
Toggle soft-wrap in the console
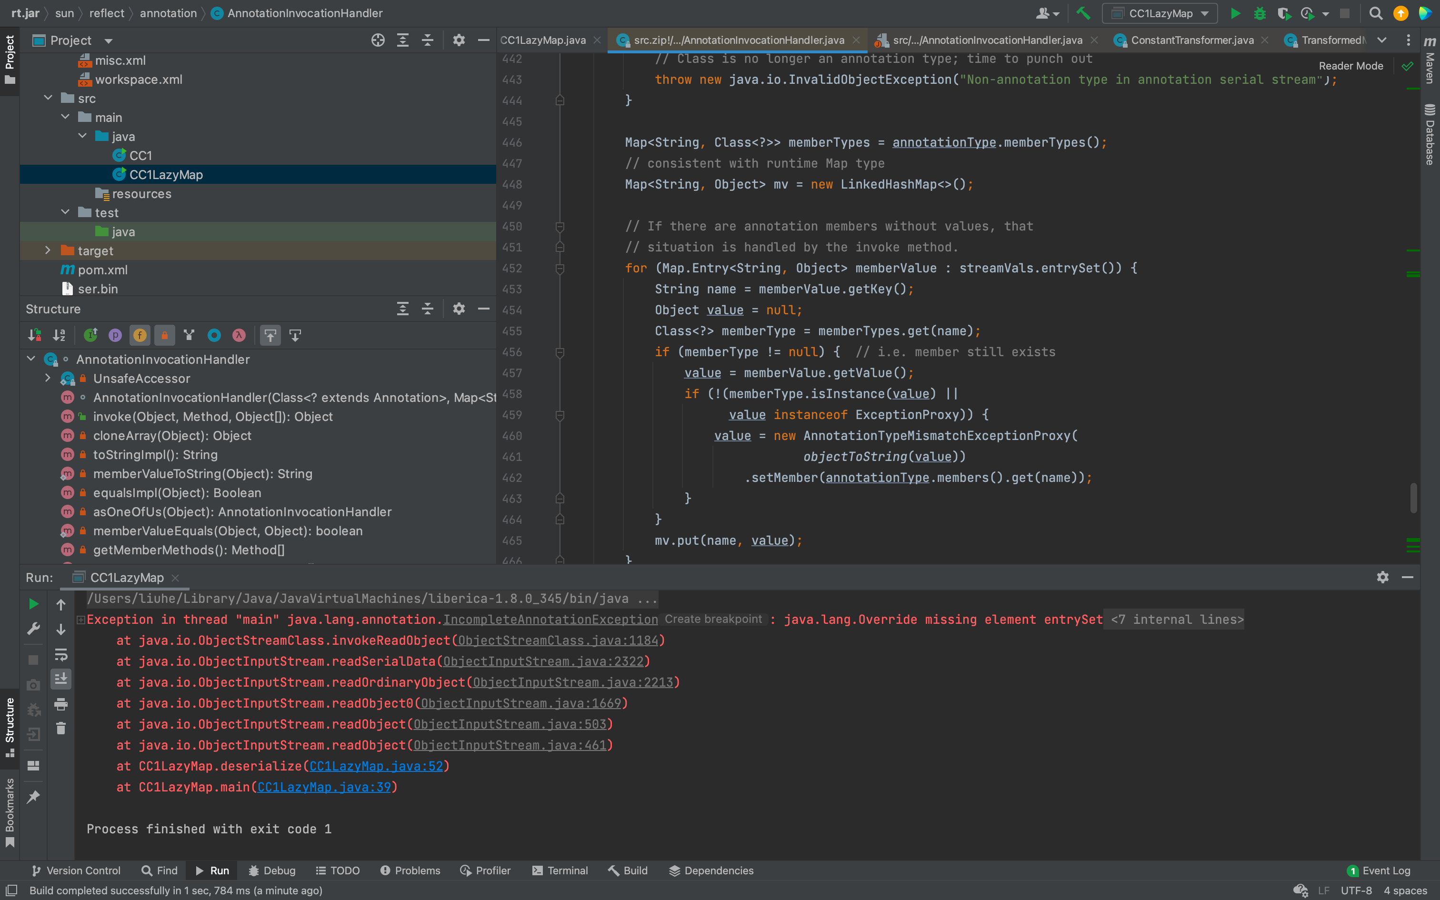tap(60, 654)
